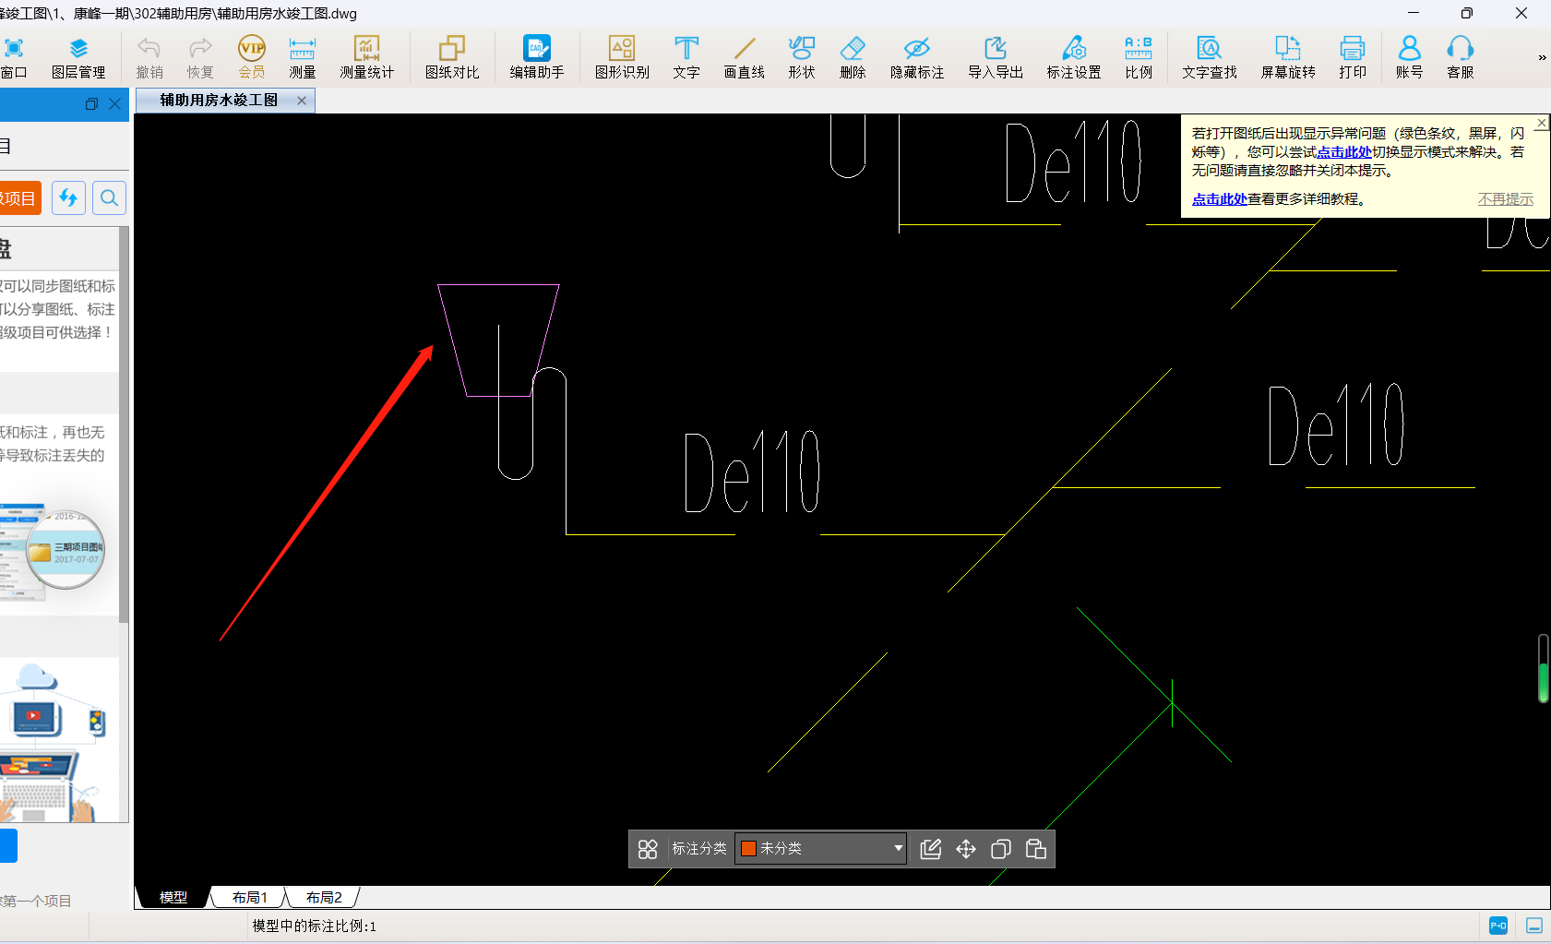Click the edit annotation pencil icon
The width and height of the screenshot is (1551, 944).
click(x=931, y=848)
